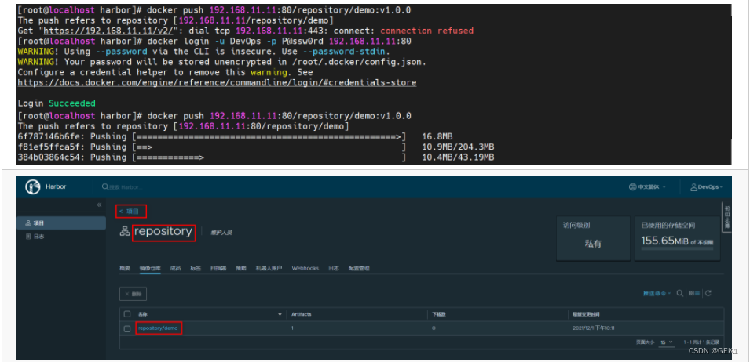Click the 访问级别 私有 card
Screen dimensions: 750x362
[593, 238]
